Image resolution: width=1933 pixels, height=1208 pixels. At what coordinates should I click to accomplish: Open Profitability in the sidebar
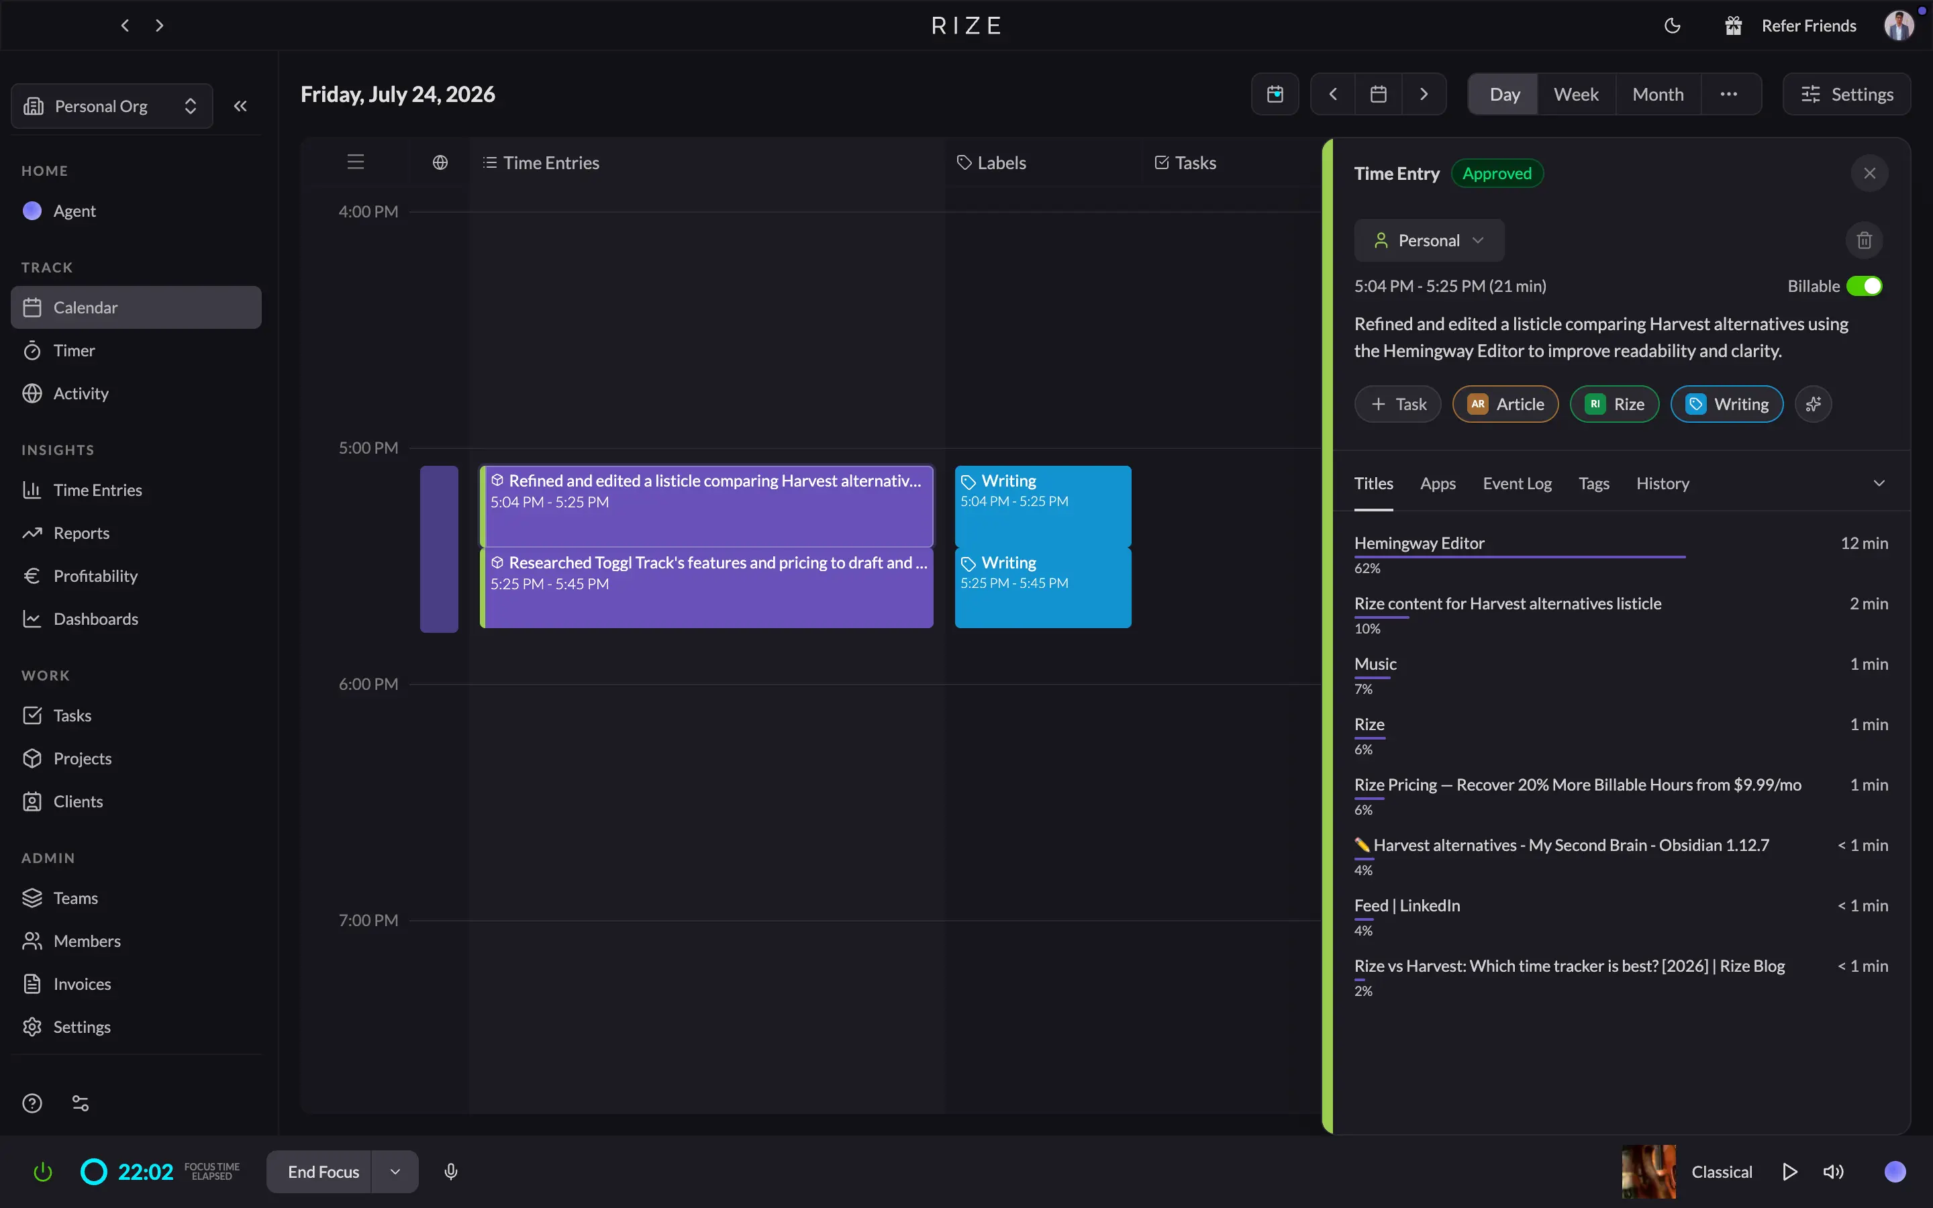tap(136, 576)
